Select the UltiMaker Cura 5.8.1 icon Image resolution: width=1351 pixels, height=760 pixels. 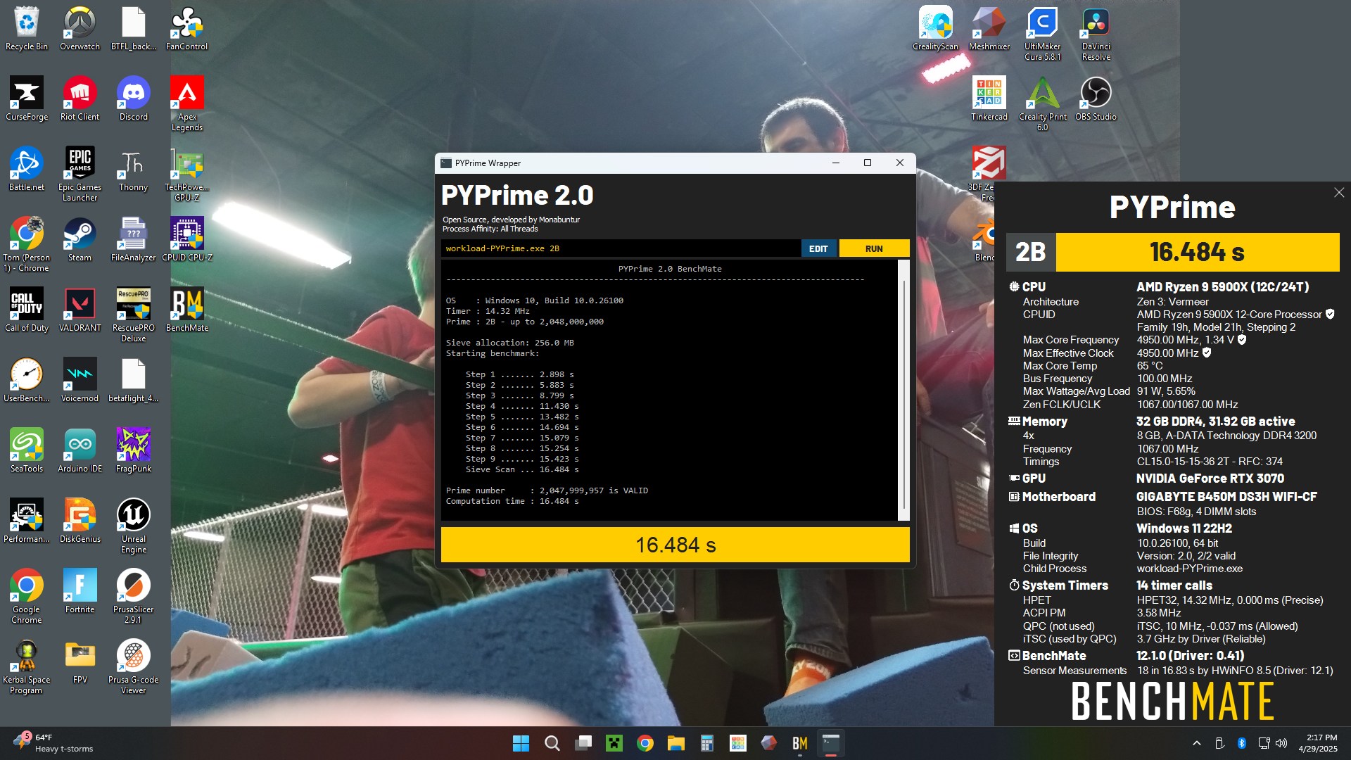tap(1042, 34)
